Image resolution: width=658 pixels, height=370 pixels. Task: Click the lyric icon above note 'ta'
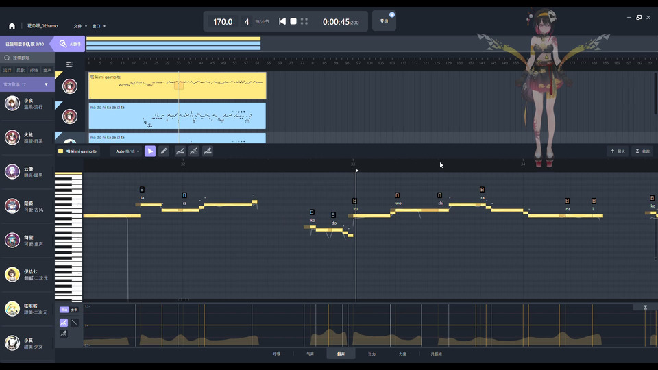[142, 190]
